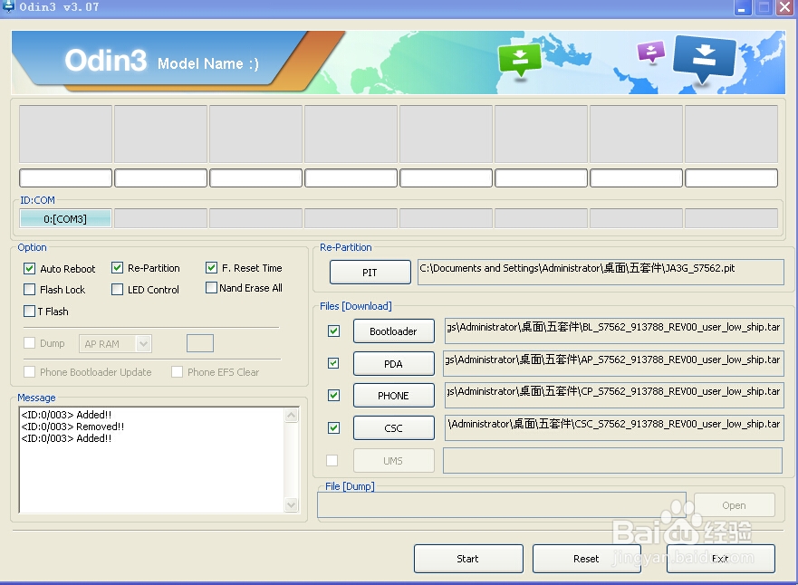Toggle F. Reset Time checkbox
The width and height of the screenshot is (798, 585).
211,267
